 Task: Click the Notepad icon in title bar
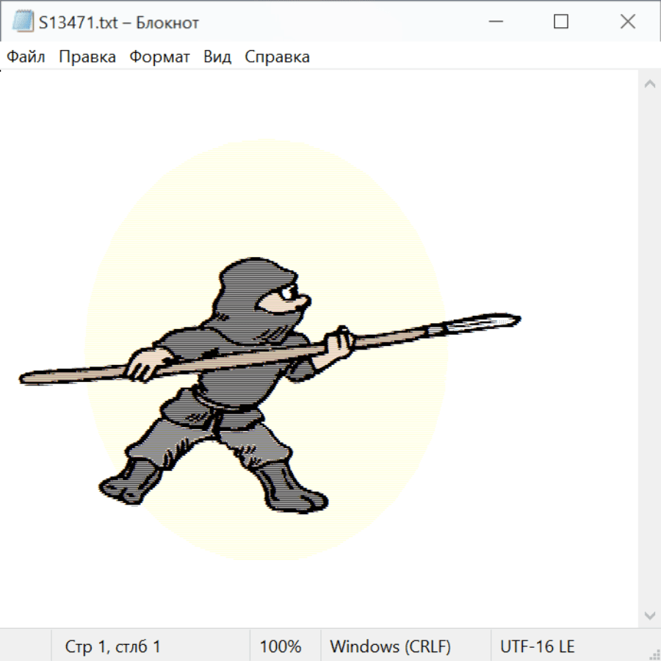pos(23,22)
